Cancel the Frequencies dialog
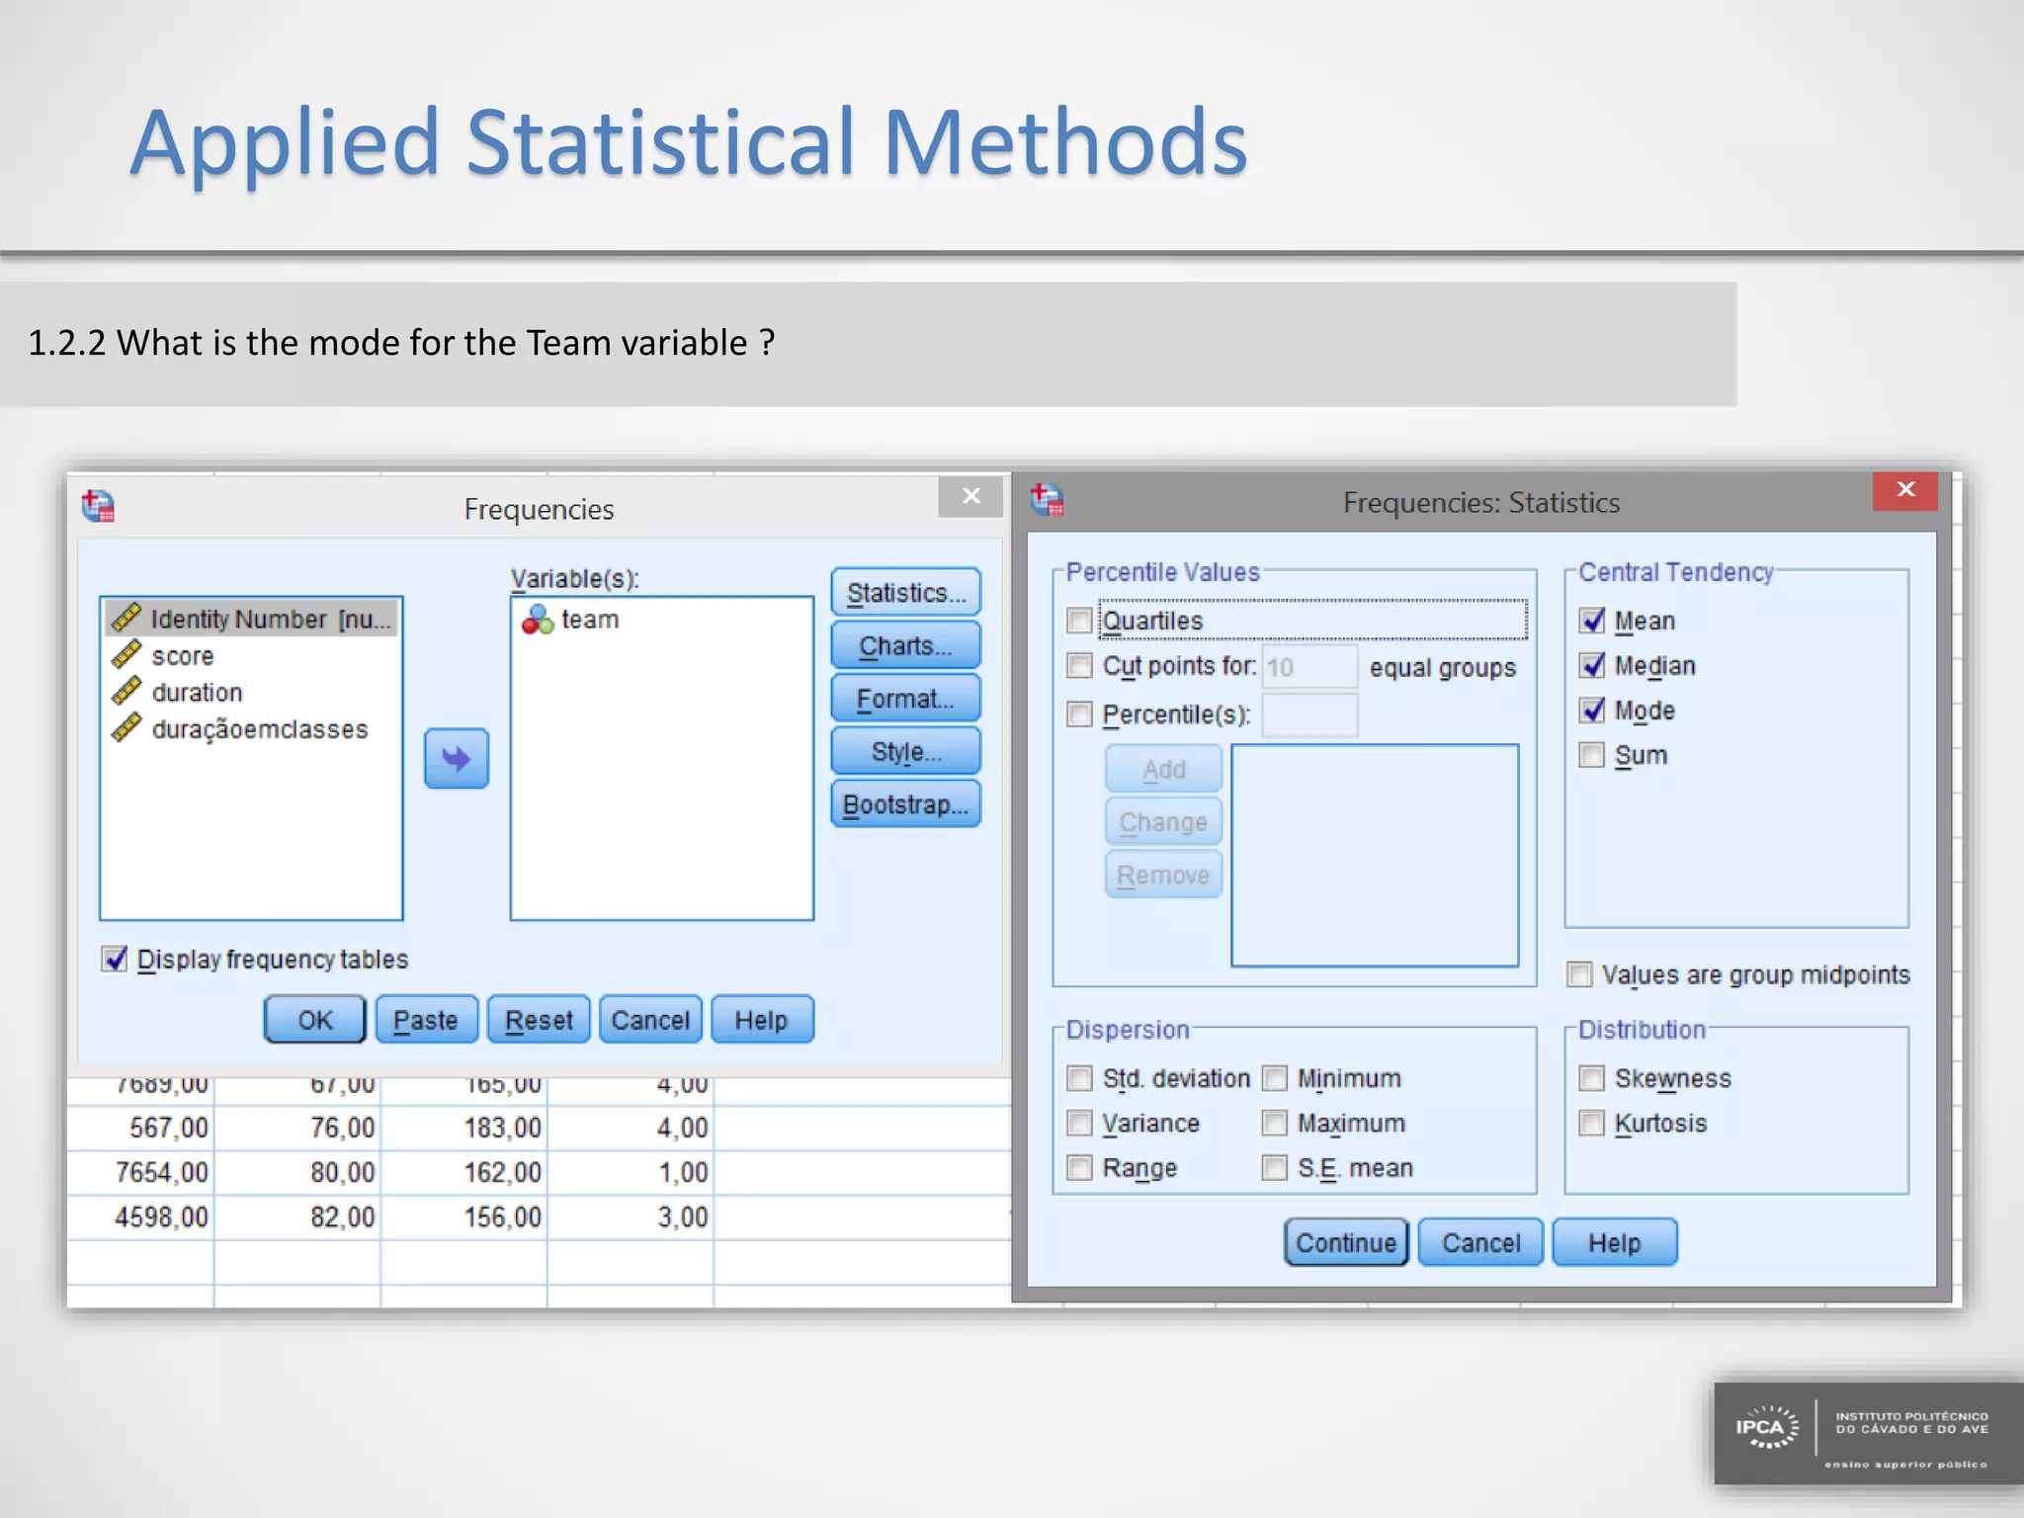 [x=650, y=1020]
